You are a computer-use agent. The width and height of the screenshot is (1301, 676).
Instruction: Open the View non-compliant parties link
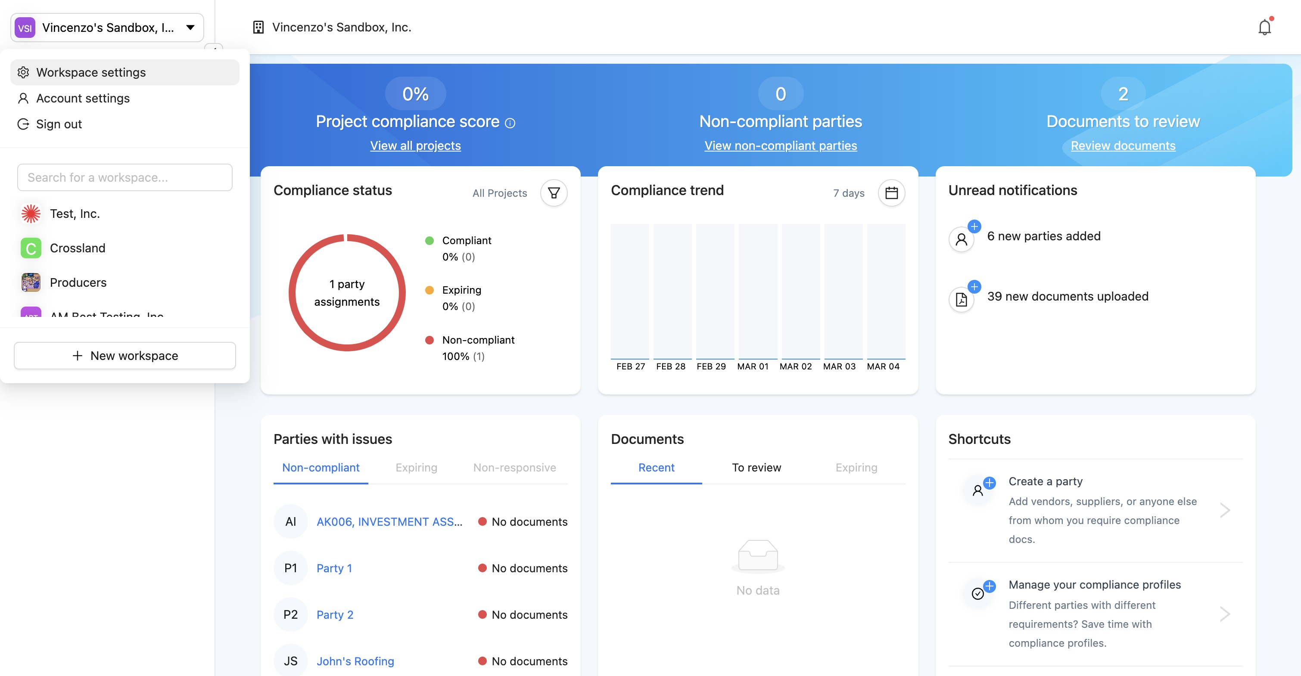780,146
